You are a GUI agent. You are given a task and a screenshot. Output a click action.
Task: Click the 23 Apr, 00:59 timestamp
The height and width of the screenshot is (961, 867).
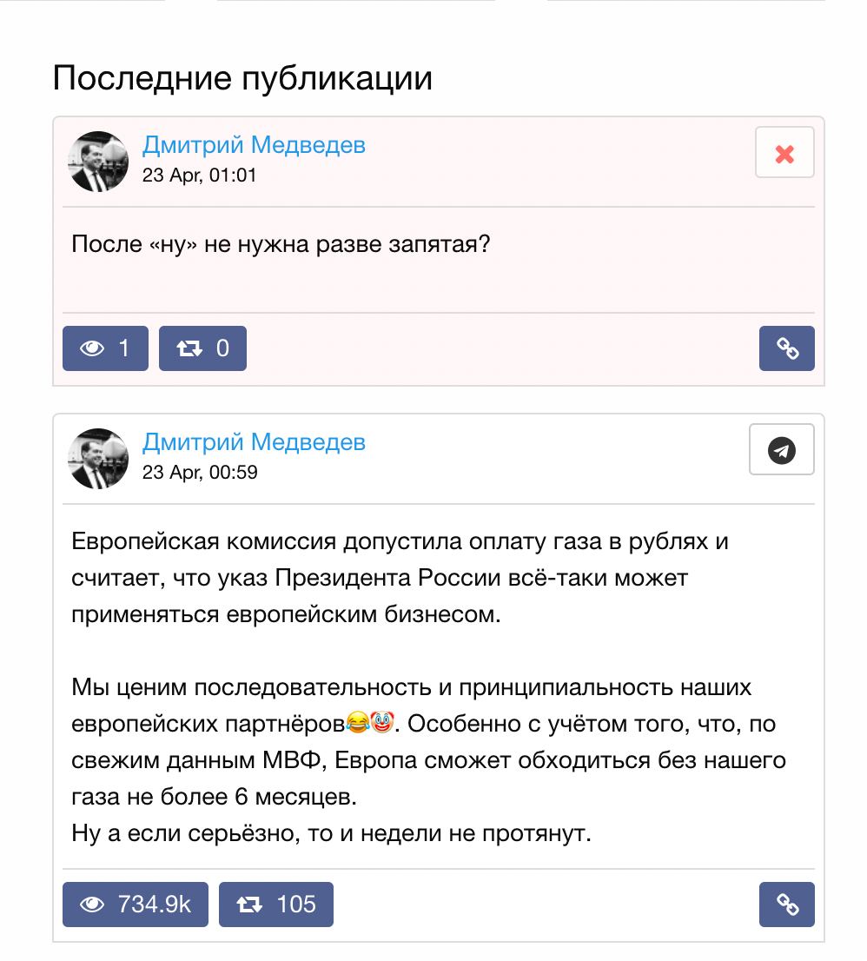click(200, 472)
